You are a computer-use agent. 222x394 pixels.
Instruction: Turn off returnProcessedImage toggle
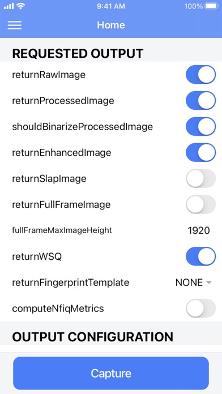(x=200, y=101)
